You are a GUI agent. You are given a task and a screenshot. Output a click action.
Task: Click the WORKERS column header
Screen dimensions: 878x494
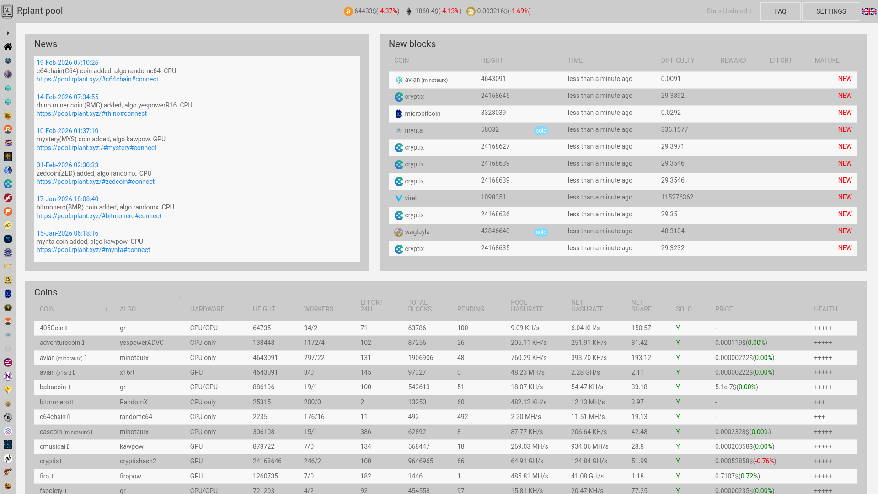(x=318, y=310)
